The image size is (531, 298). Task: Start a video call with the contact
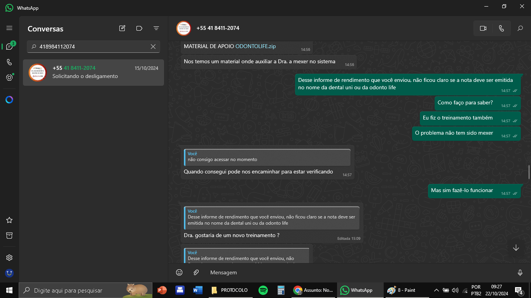[483, 28]
